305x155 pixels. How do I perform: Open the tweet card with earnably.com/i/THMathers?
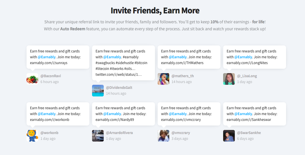click(189, 57)
